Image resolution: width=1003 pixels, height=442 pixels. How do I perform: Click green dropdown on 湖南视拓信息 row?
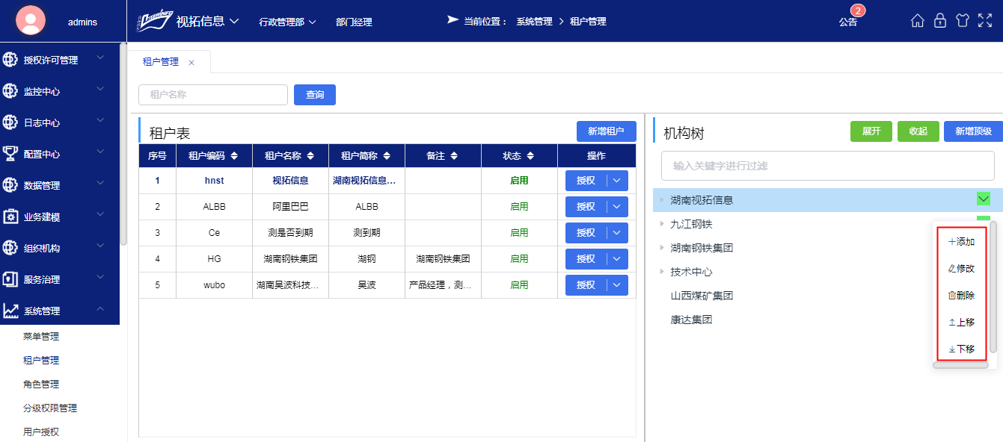pyautogui.click(x=984, y=199)
